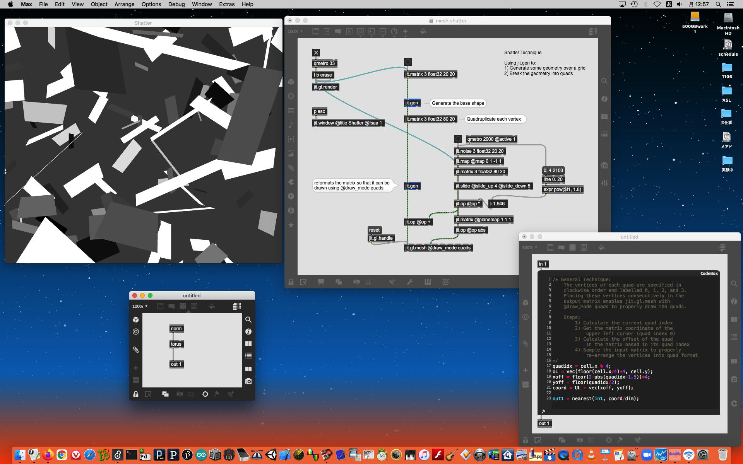
Task: Toggle the X toggle above qmetro 33
Action: 316,53
